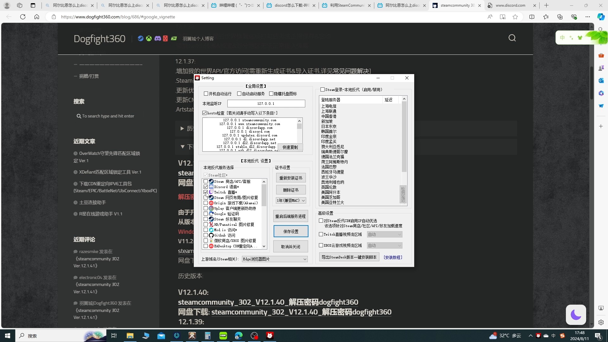Screen dimensions: 608x342
Task: Click the Uplay icon in service list
Action: 211,208
